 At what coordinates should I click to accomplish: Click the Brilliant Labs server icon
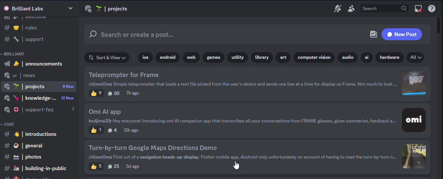6,9
